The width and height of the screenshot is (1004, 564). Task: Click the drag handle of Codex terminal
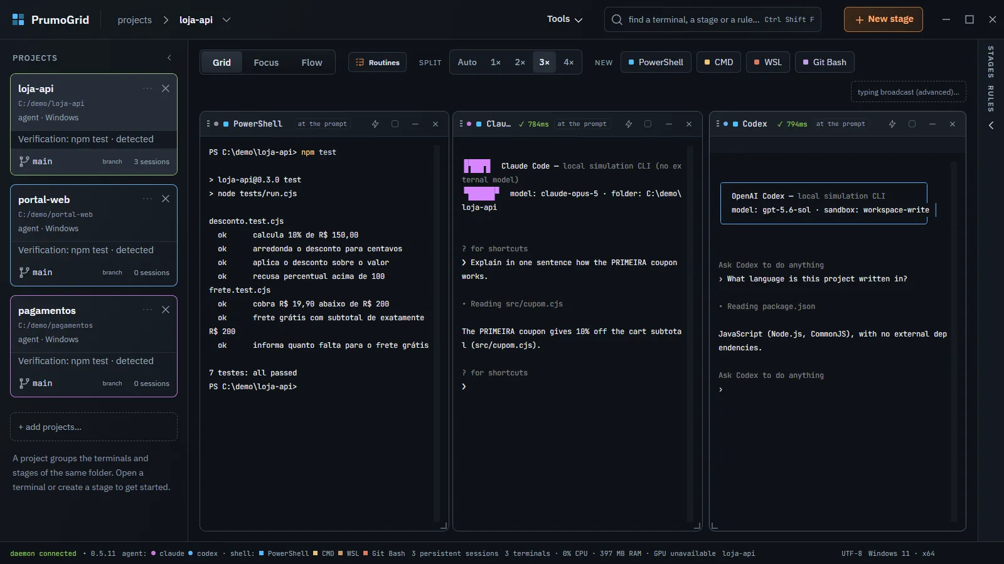[x=718, y=124]
